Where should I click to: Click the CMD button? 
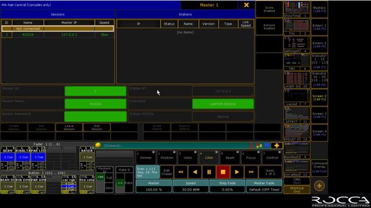pyautogui.click(x=297, y=181)
